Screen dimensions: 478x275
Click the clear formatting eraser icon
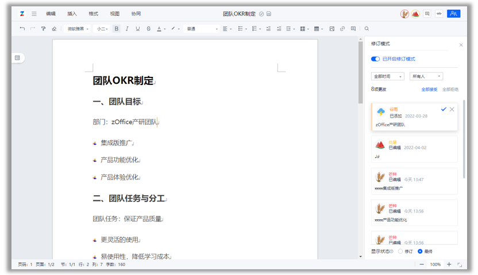[54, 29]
